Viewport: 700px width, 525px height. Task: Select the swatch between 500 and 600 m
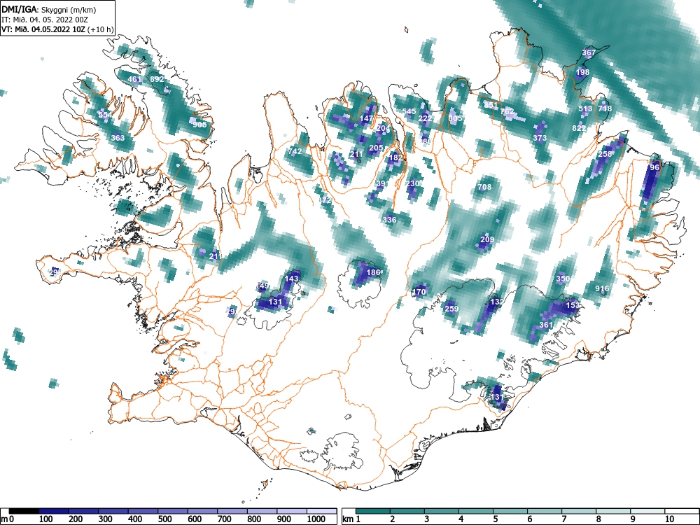173,511
